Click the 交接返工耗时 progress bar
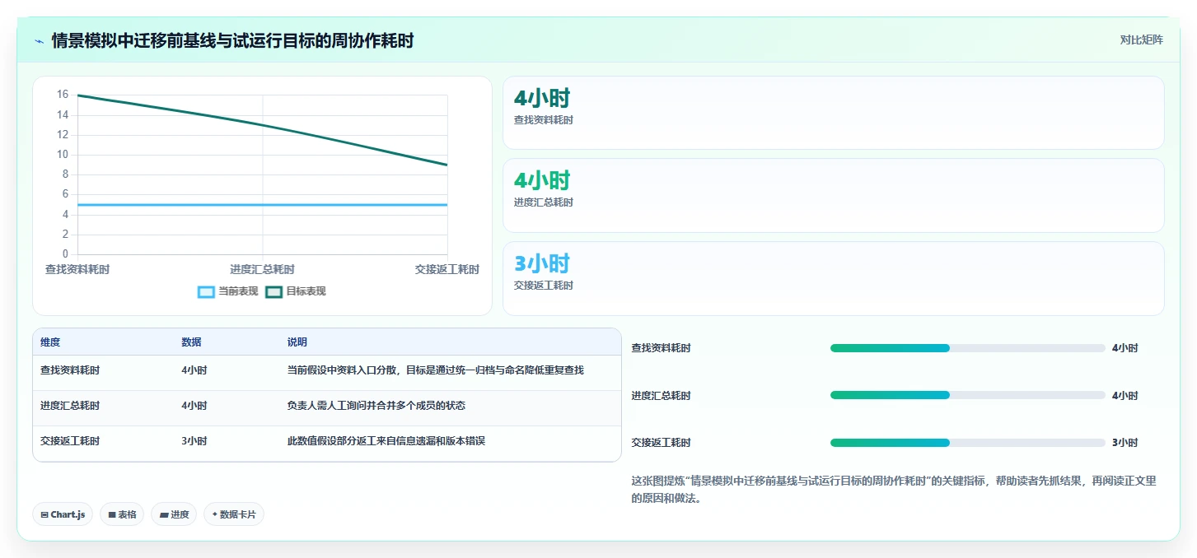The image size is (1197, 558). (968, 443)
